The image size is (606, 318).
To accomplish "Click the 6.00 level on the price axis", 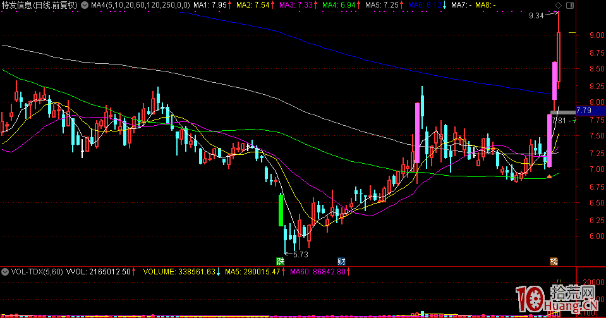I will [x=597, y=236].
